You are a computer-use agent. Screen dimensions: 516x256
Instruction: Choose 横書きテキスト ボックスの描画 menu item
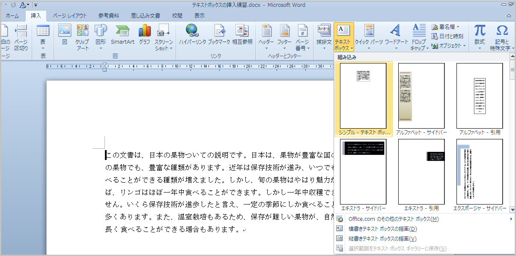[382, 229]
